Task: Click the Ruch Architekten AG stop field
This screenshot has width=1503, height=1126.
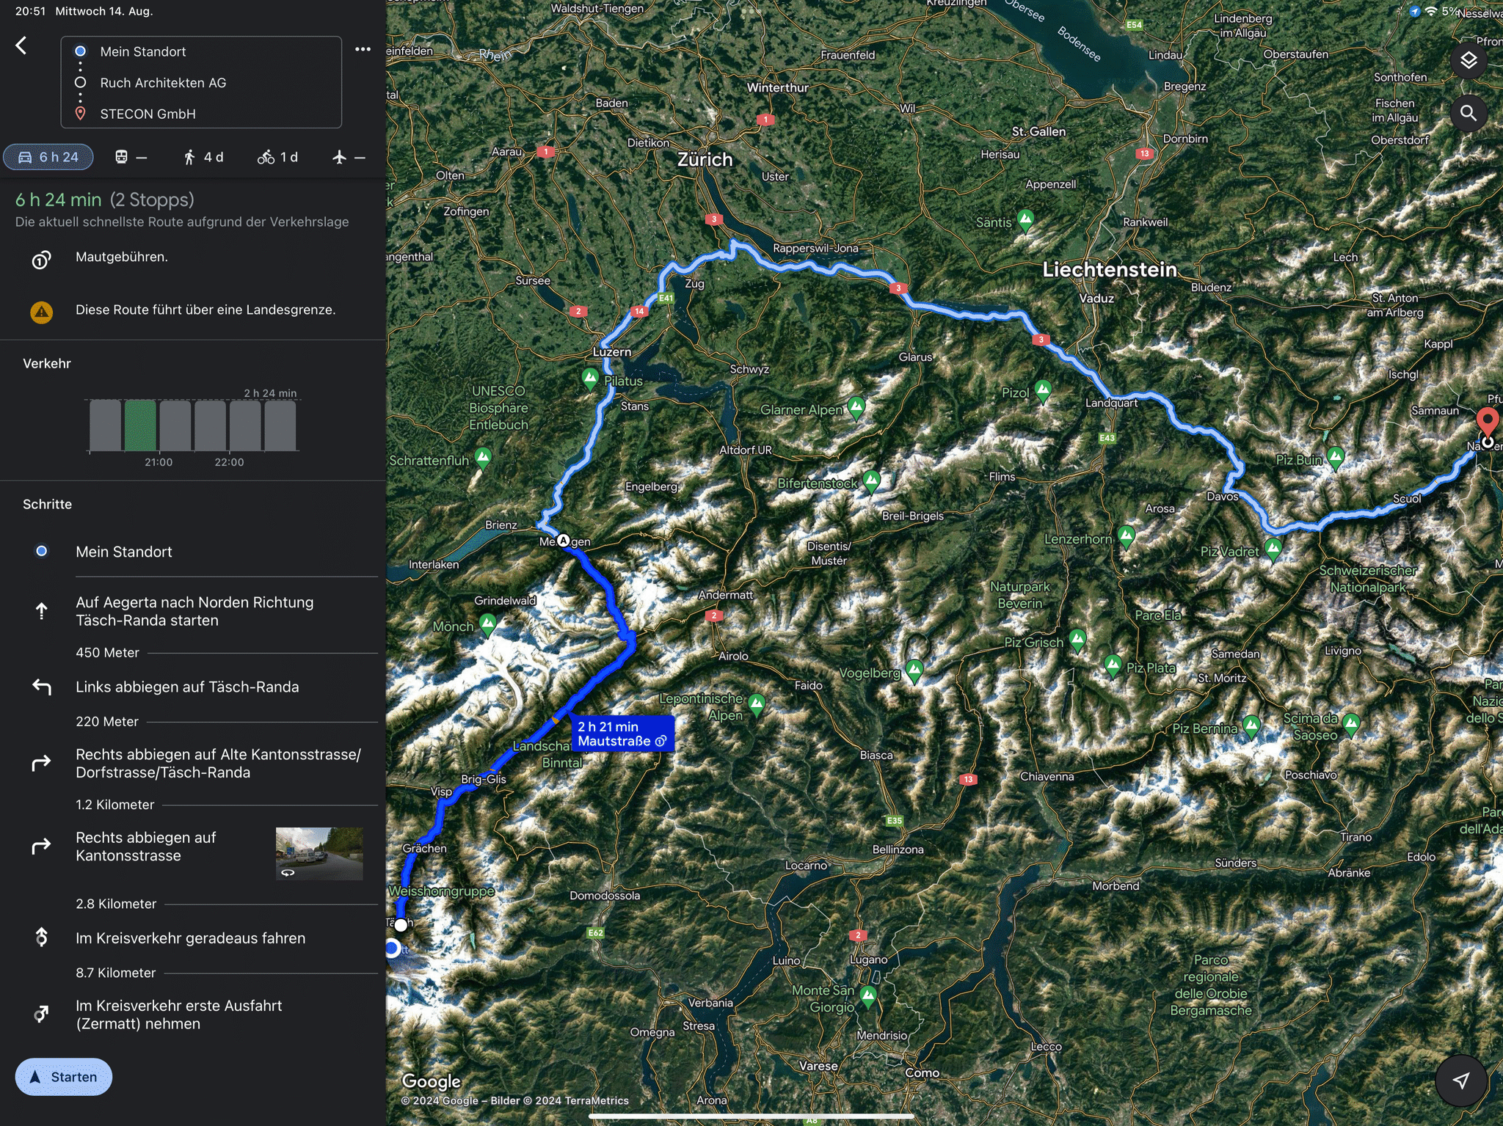Action: pyautogui.click(x=163, y=83)
